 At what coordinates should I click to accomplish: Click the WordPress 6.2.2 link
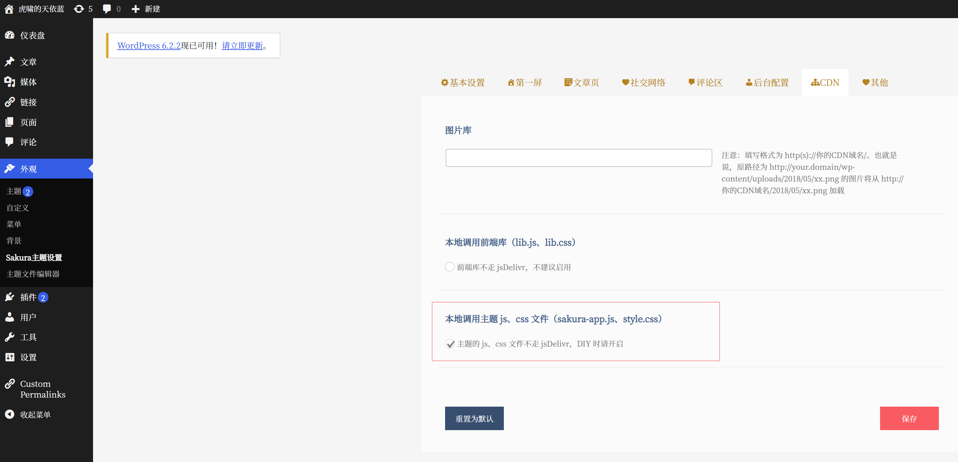tap(149, 46)
